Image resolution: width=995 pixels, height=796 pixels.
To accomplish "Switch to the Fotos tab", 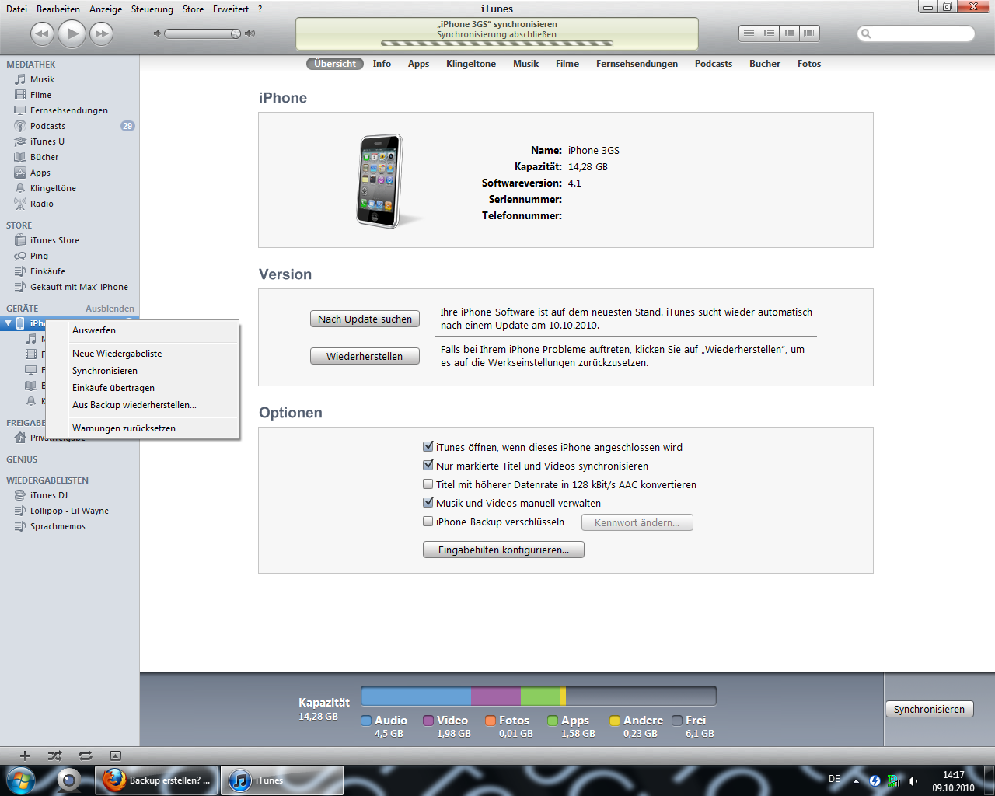I will (x=809, y=64).
